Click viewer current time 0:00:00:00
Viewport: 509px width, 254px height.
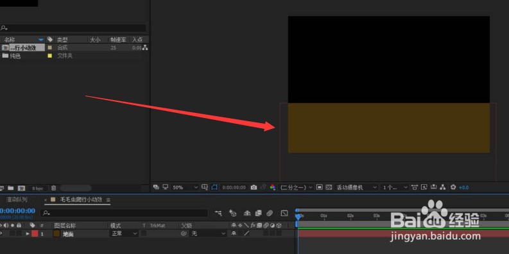point(234,187)
